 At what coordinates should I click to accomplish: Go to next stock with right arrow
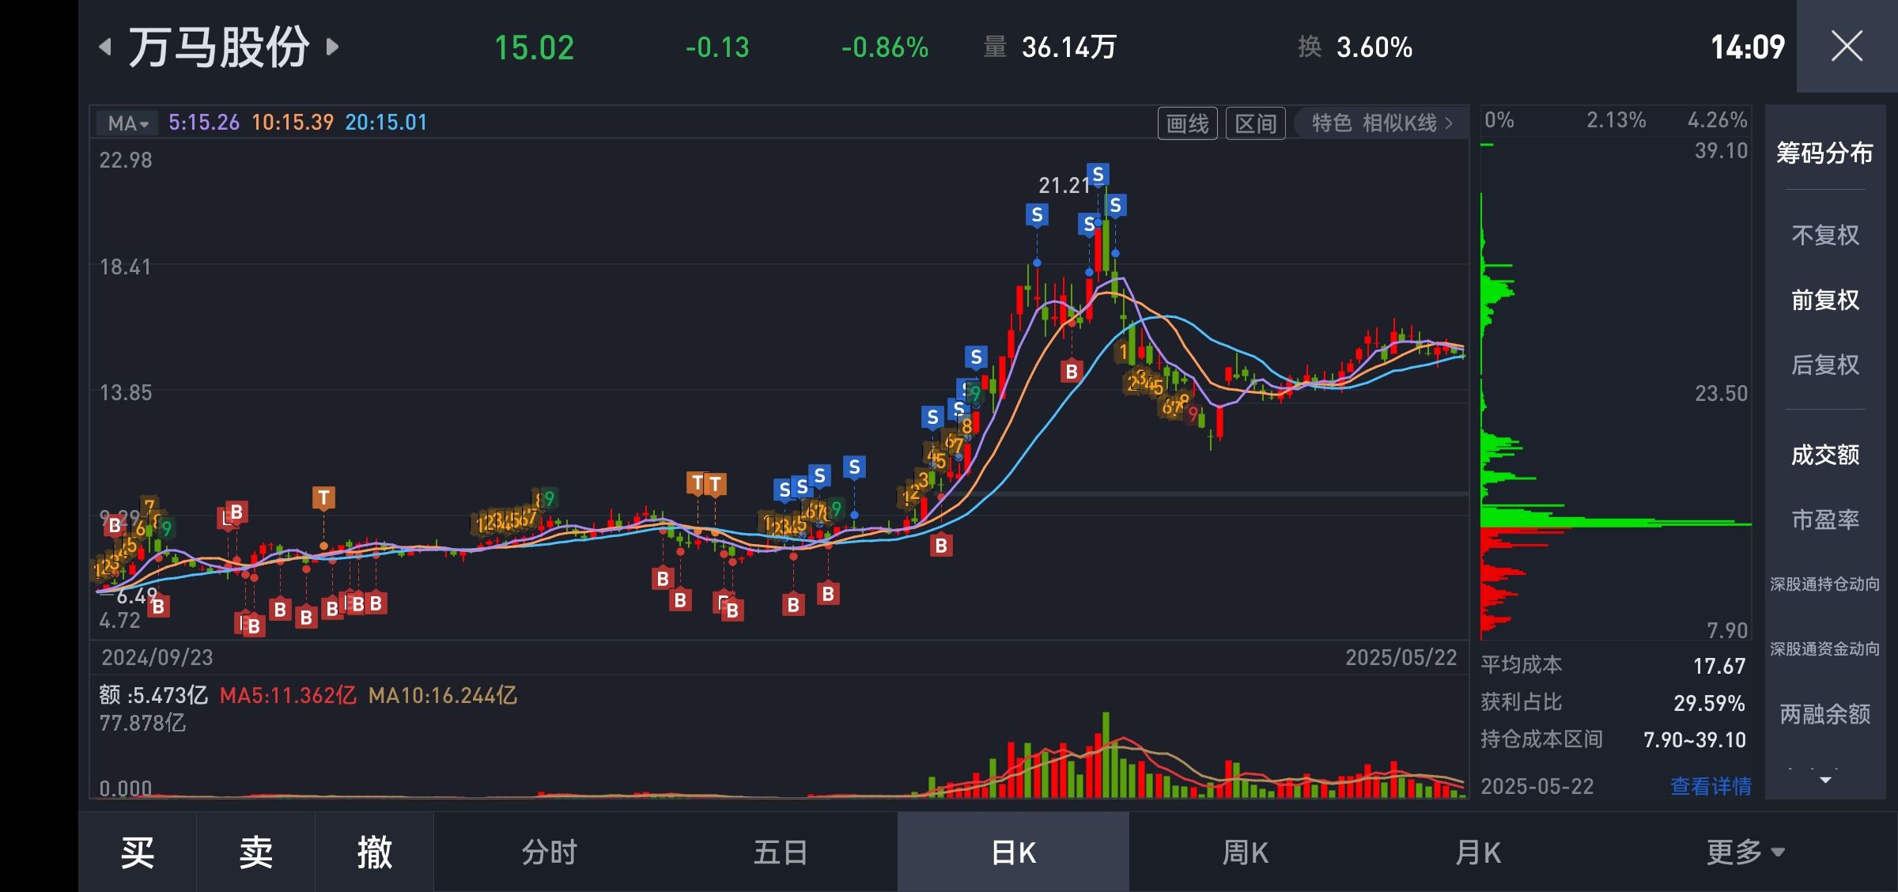pos(333,47)
